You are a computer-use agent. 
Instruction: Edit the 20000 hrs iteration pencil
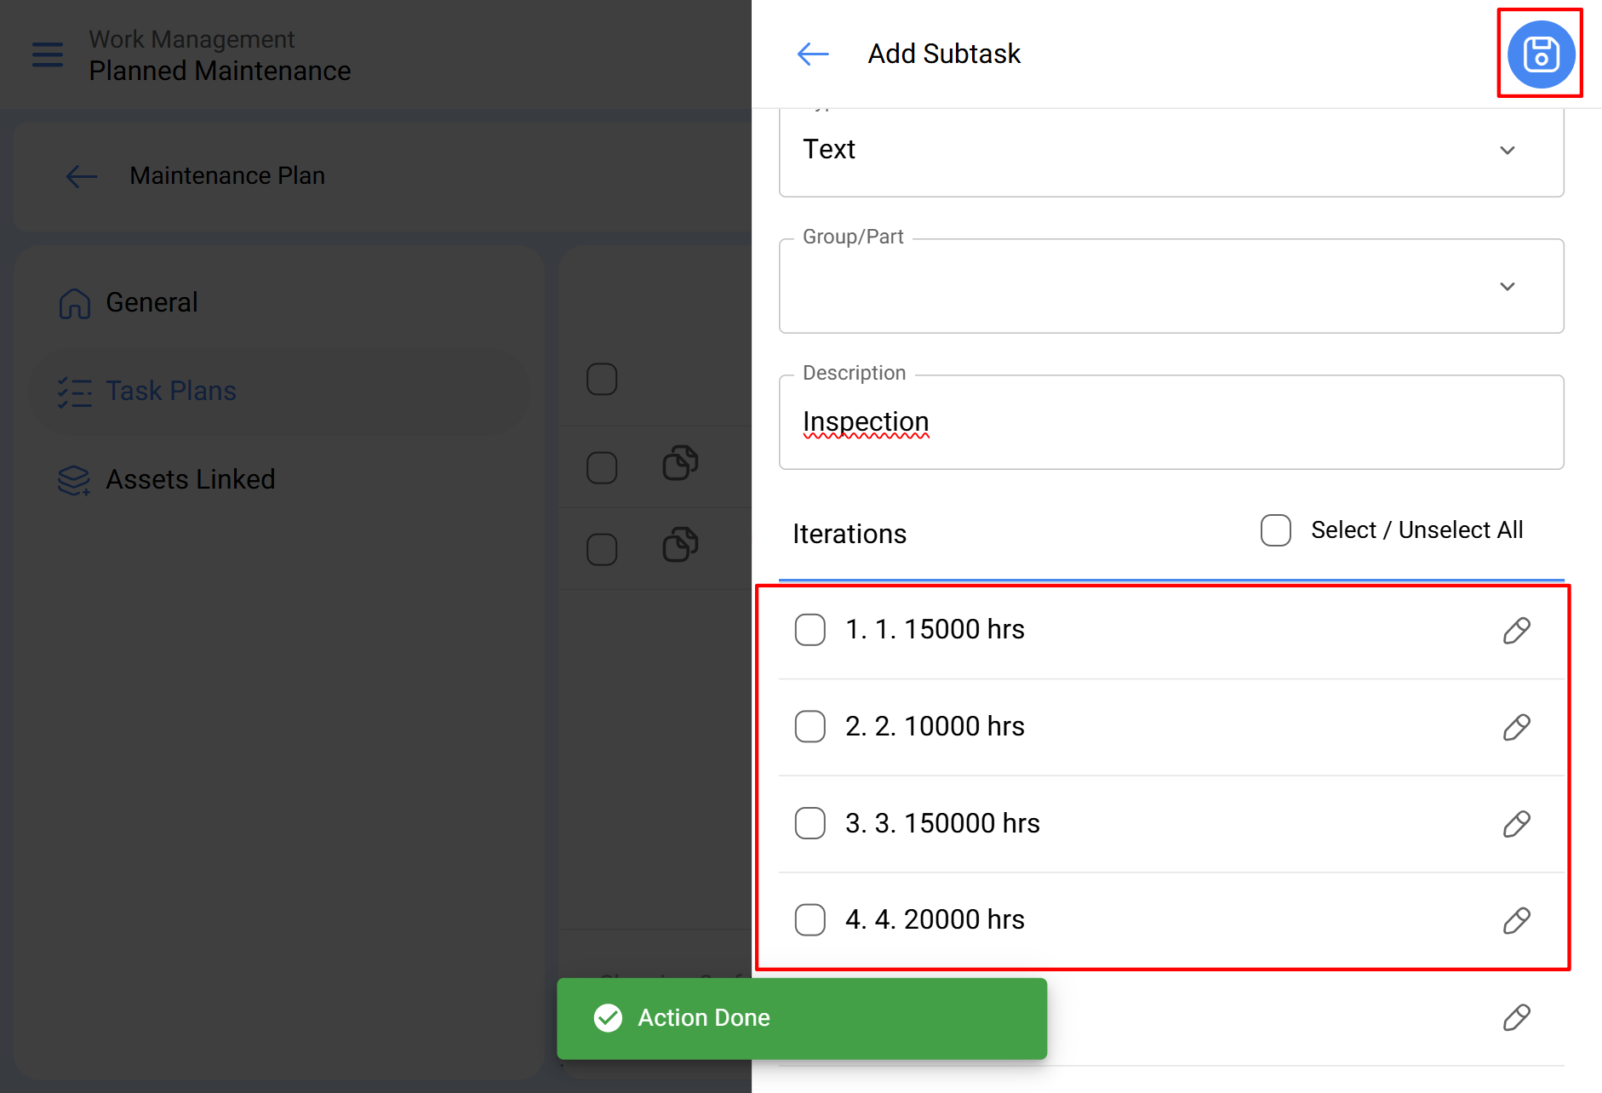pyautogui.click(x=1516, y=921)
